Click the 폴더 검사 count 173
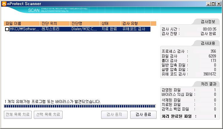 coord(213,60)
